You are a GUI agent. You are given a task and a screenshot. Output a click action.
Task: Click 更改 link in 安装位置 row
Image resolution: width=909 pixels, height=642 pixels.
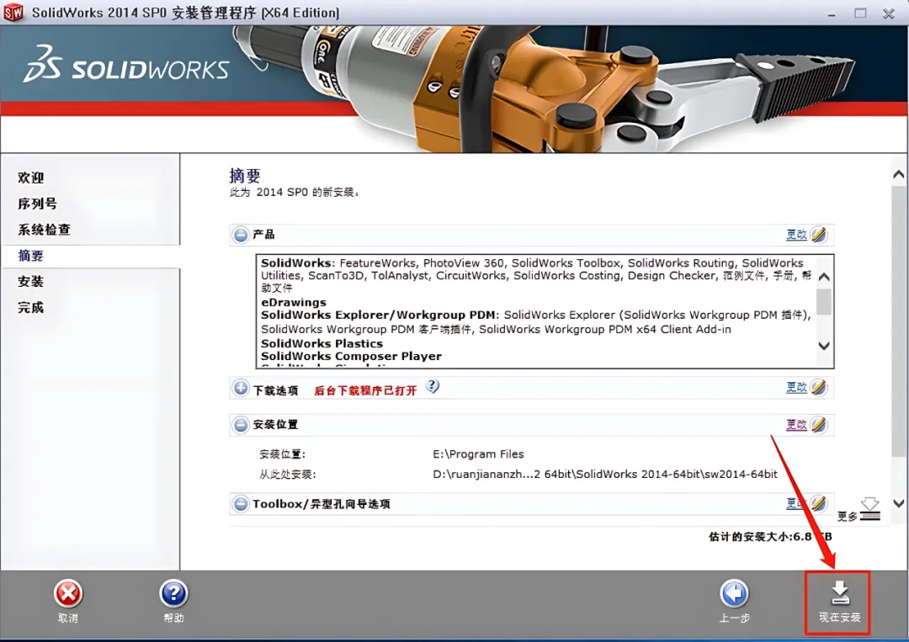click(796, 425)
